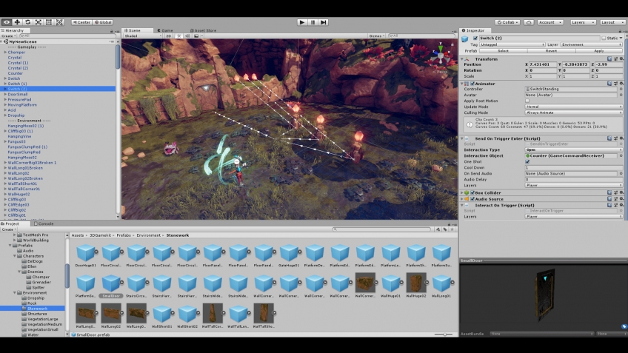Open the Layers dropdown in top toolbar
The height and width of the screenshot is (353, 628).
582,22
